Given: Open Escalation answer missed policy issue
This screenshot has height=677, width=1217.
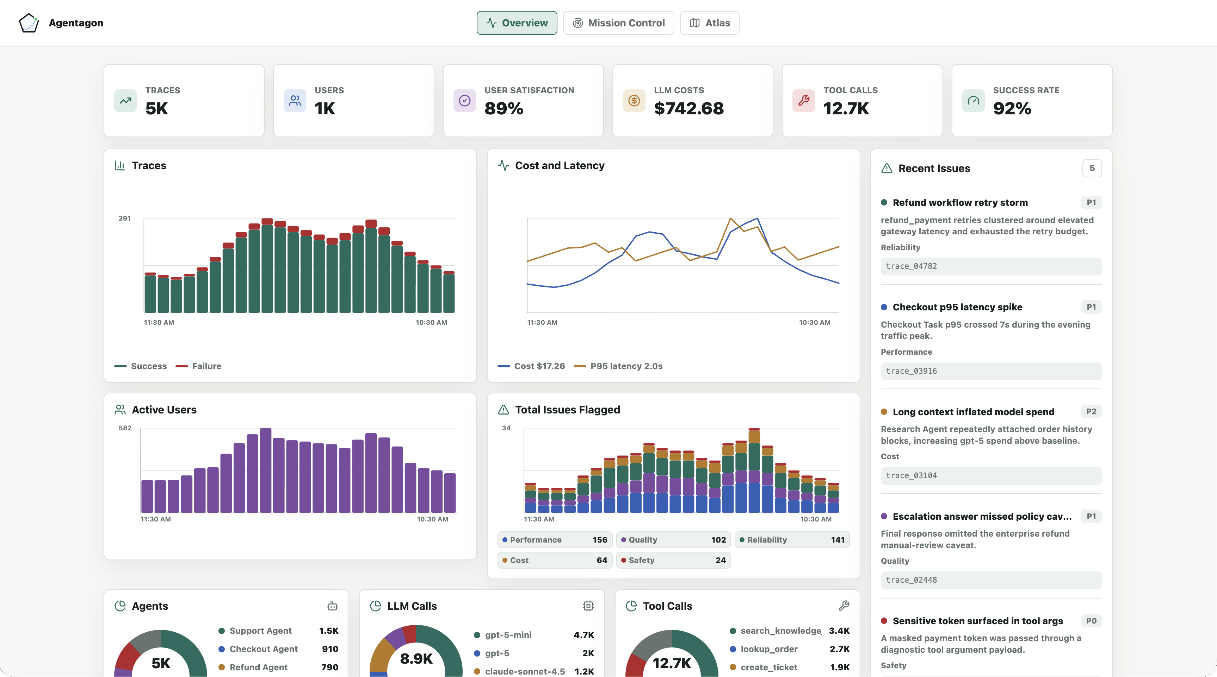Looking at the screenshot, I should click(982, 517).
